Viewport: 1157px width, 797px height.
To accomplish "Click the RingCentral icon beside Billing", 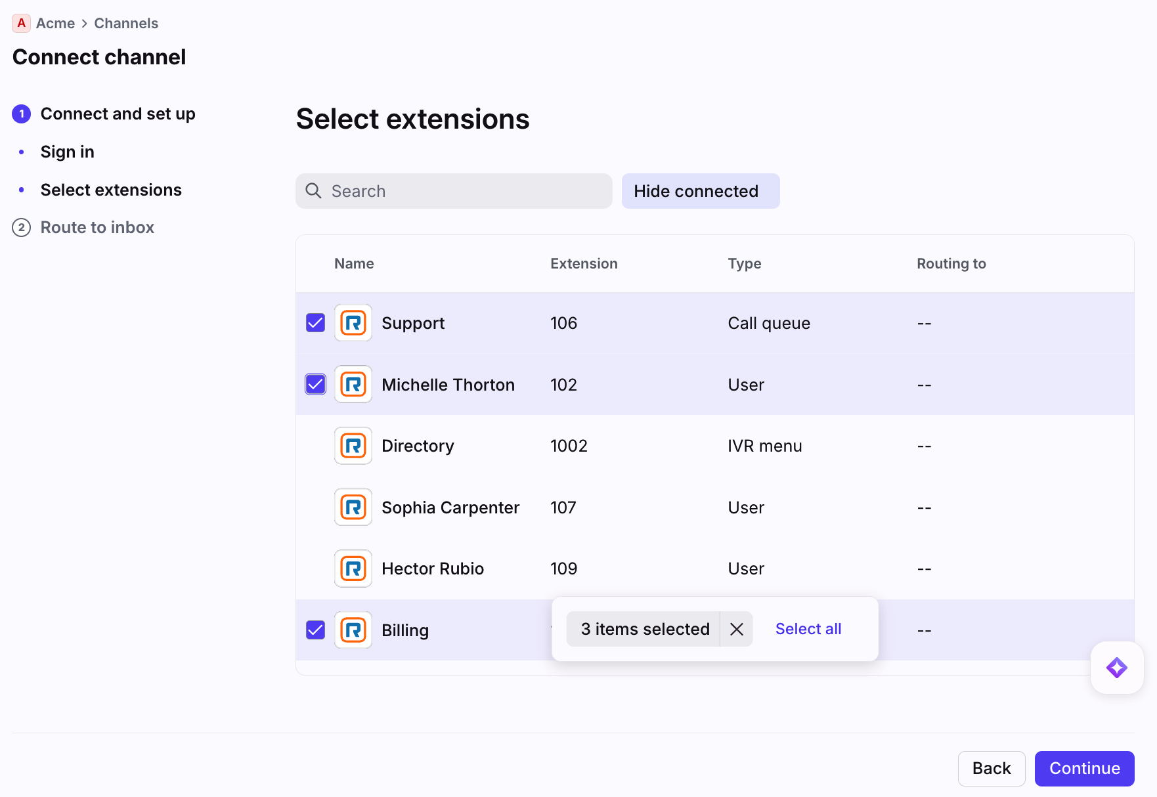I will pos(353,630).
